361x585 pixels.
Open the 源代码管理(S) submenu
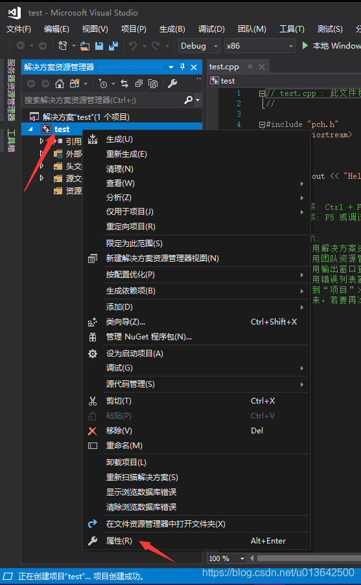[130, 384]
